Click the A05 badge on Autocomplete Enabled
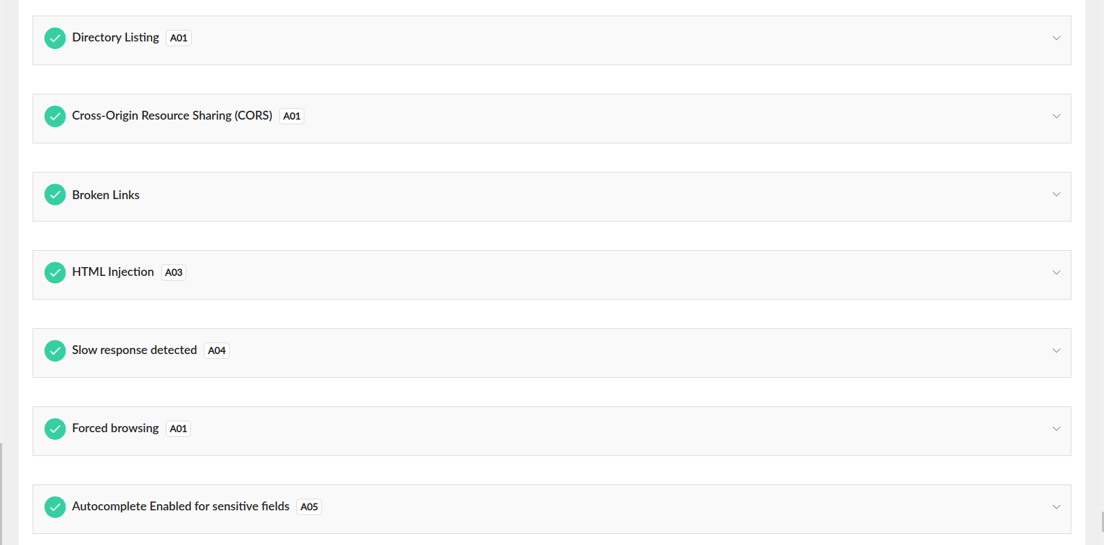Screen dimensions: 1104x545 tap(309, 507)
